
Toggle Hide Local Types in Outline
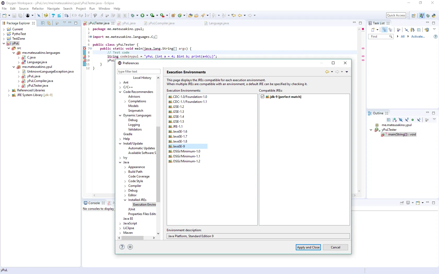419,120
